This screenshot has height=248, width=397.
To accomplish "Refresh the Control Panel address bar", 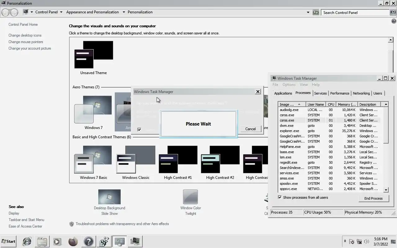I will click(316, 12).
